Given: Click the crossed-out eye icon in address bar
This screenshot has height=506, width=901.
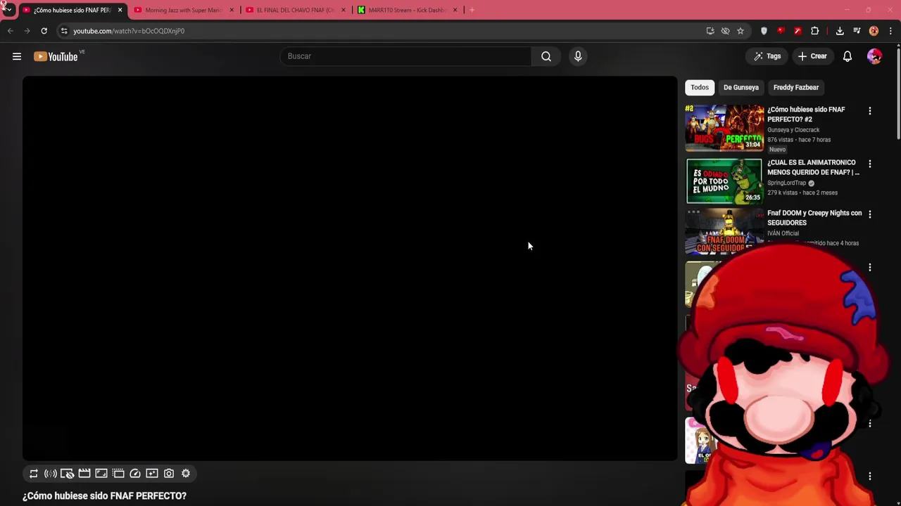Looking at the screenshot, I should point(726,31).
